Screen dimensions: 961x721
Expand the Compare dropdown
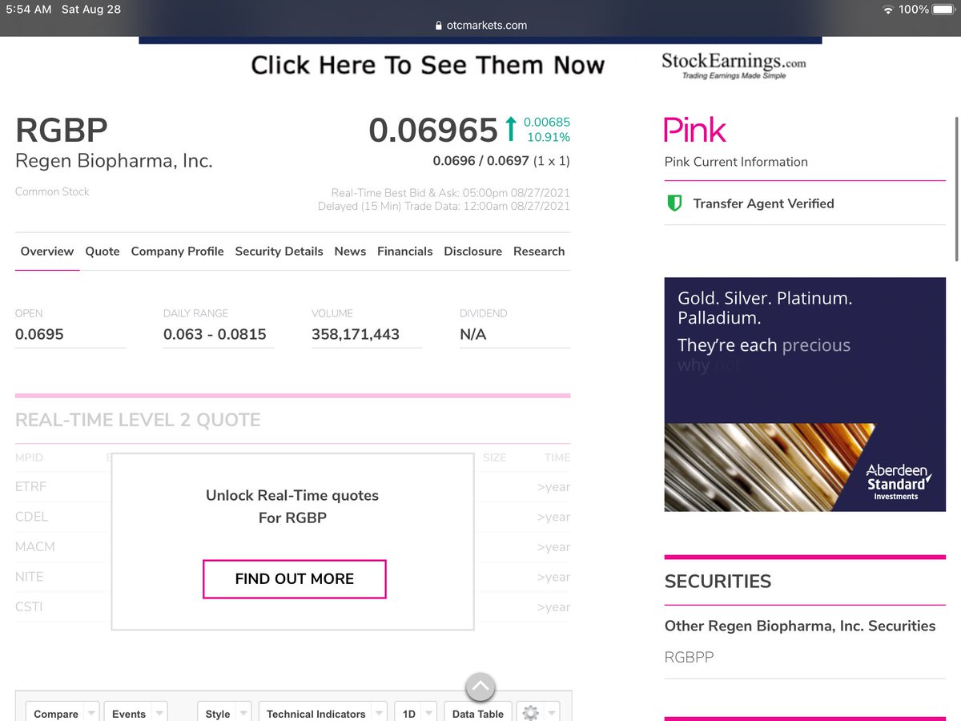click(64, 713)
